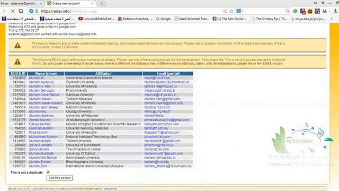Click the Email (partial) column header
This screenshot has width=339, height=191.
coord(168,74)
